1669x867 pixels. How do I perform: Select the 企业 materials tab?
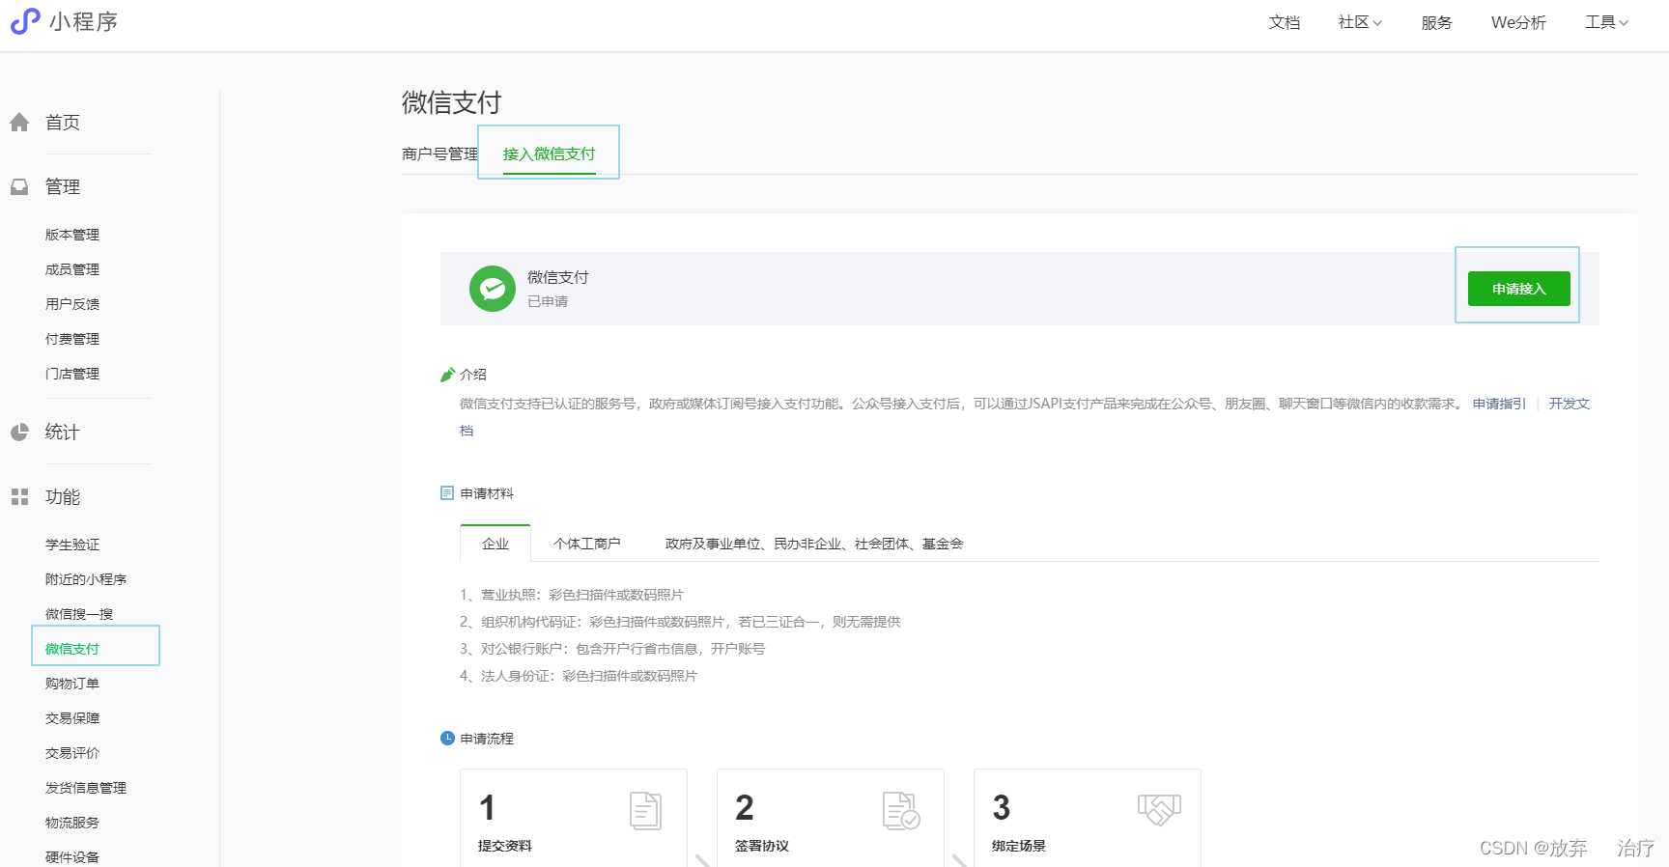(x=495, y=544)
